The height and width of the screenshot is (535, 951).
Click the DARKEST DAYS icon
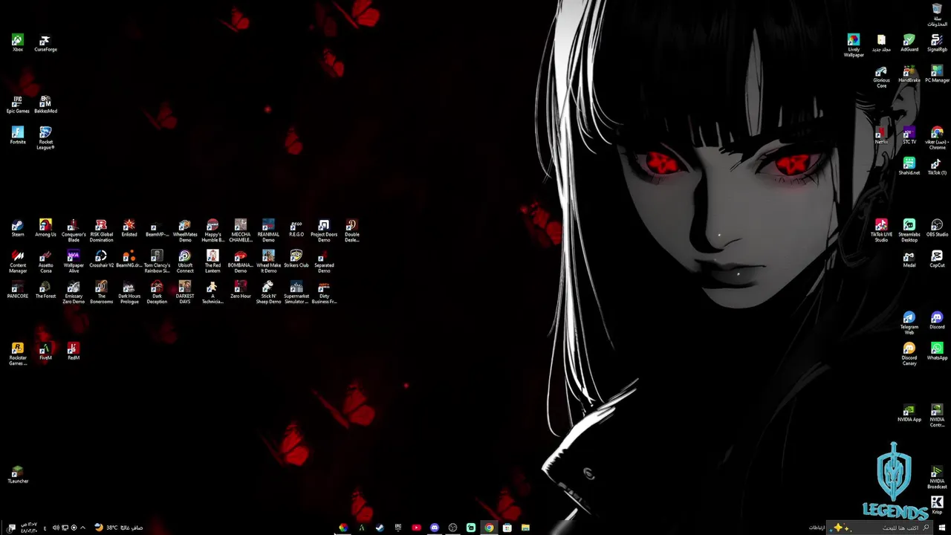[185, 293]
